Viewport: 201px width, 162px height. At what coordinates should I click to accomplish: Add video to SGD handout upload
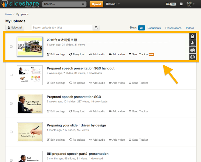(x=117, y=83)
